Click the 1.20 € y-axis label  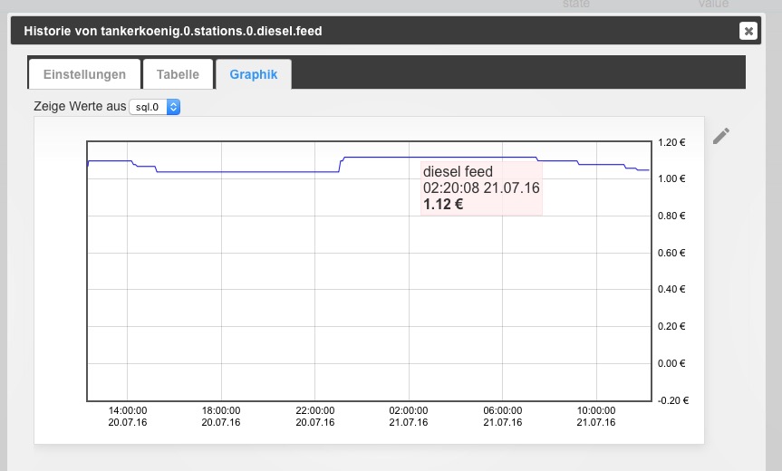671,142
